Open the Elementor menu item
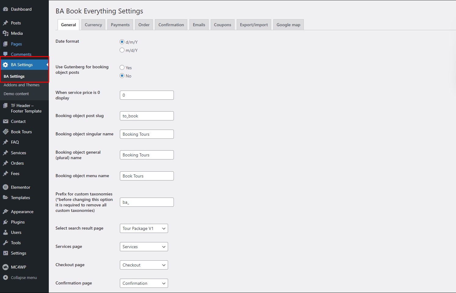The height and width of the screenshot is (293, 456). point(21,187)
